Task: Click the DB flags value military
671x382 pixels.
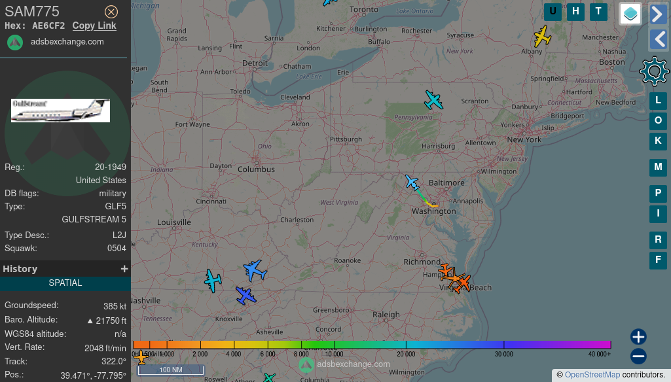Action: [x=113, y=194]
